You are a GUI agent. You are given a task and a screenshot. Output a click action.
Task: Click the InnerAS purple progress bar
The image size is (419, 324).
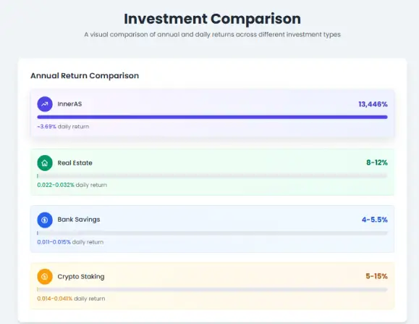coord(212,117)
